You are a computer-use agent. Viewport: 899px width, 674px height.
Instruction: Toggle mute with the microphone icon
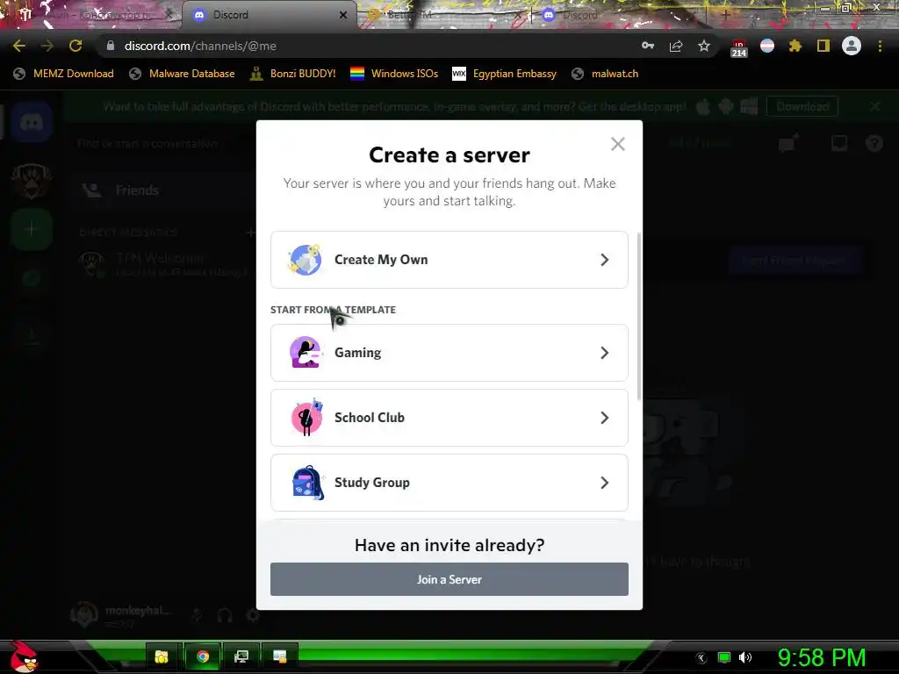[x=197, y=616]
